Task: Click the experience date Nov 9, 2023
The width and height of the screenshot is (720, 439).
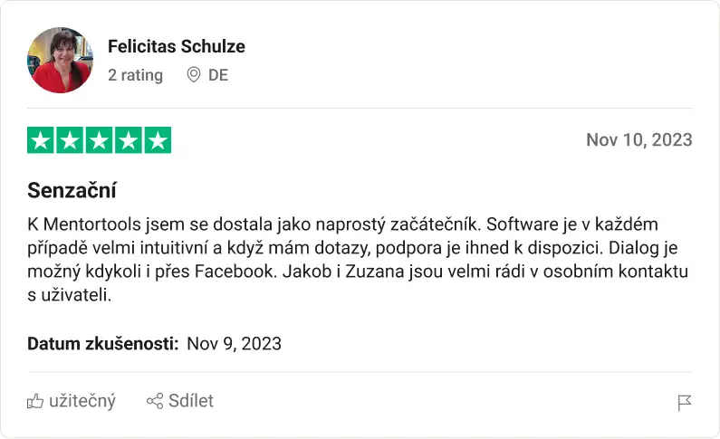Action: (x=234, y=343)
